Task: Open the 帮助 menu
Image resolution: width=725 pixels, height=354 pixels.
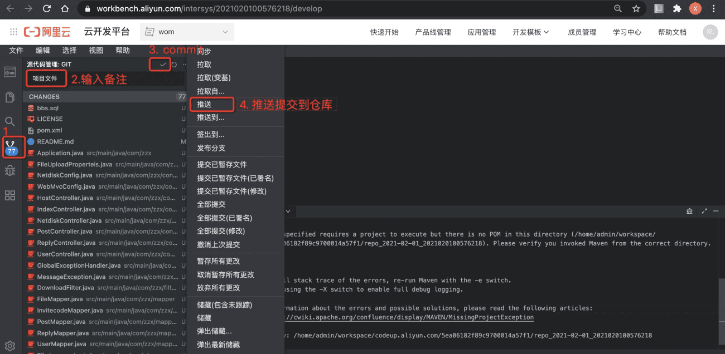Action: (123, 50)
